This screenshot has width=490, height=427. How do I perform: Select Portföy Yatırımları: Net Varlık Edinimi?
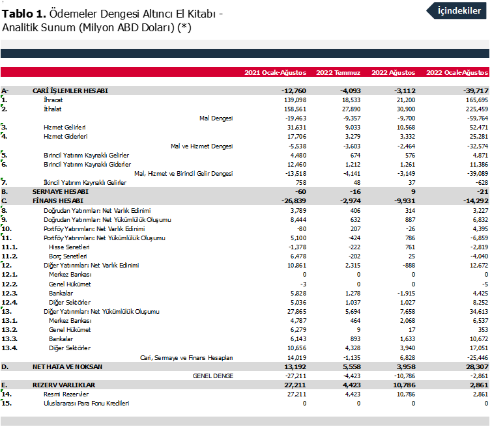[x=94, y=228]
